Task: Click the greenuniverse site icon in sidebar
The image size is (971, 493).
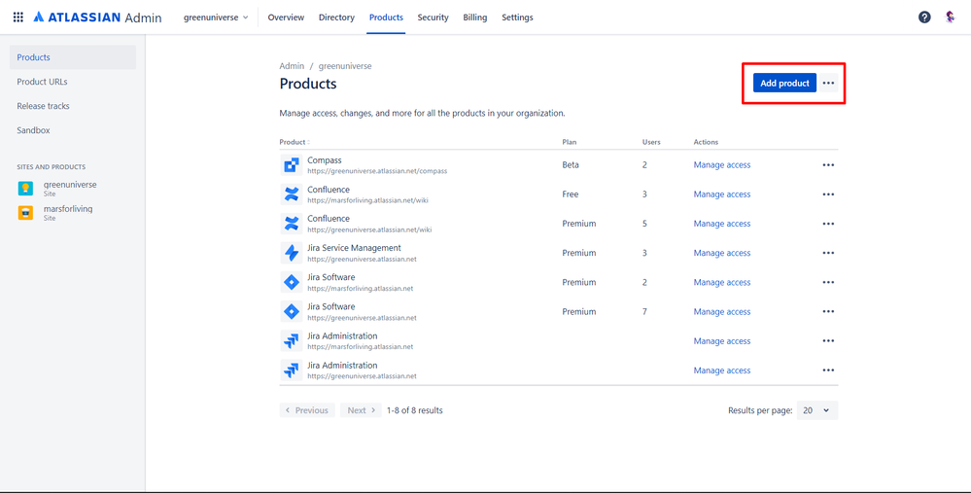Action: (x=26, y=188)
